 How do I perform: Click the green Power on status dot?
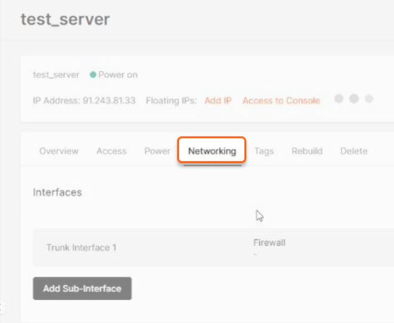(93, 74)
